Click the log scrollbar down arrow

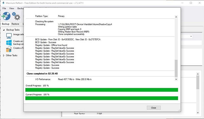[x=176, y=79]
